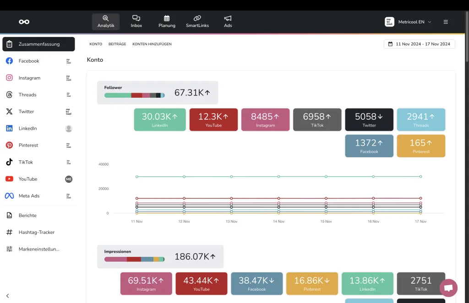The image size is (469, 303).
Task: Open SmartLinks from the top bar
Action: pos(197,21)
